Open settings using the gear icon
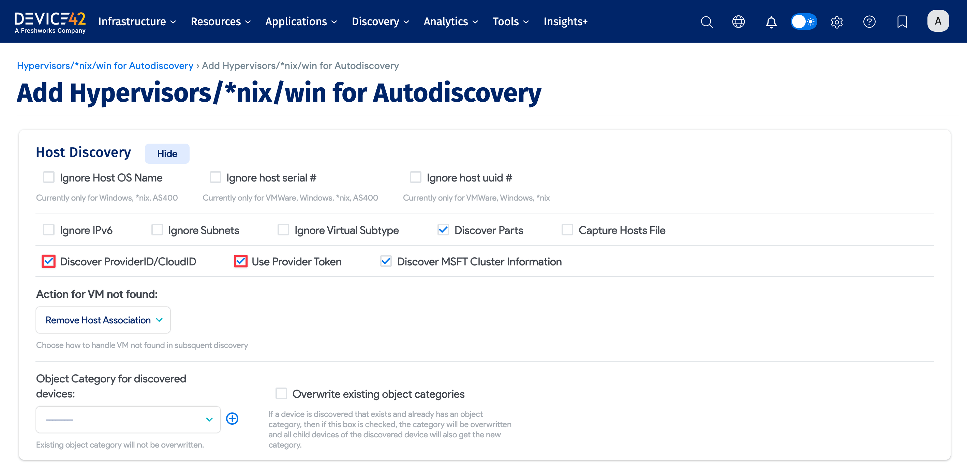 tap(836, 21)
